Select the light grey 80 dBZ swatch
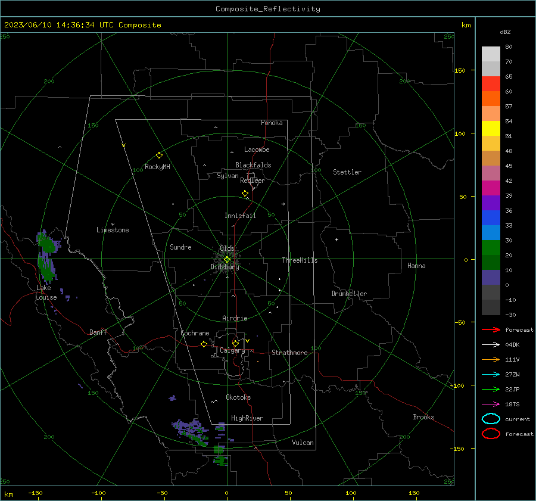This screenshot has height=501, width=536. coord(491,54)
